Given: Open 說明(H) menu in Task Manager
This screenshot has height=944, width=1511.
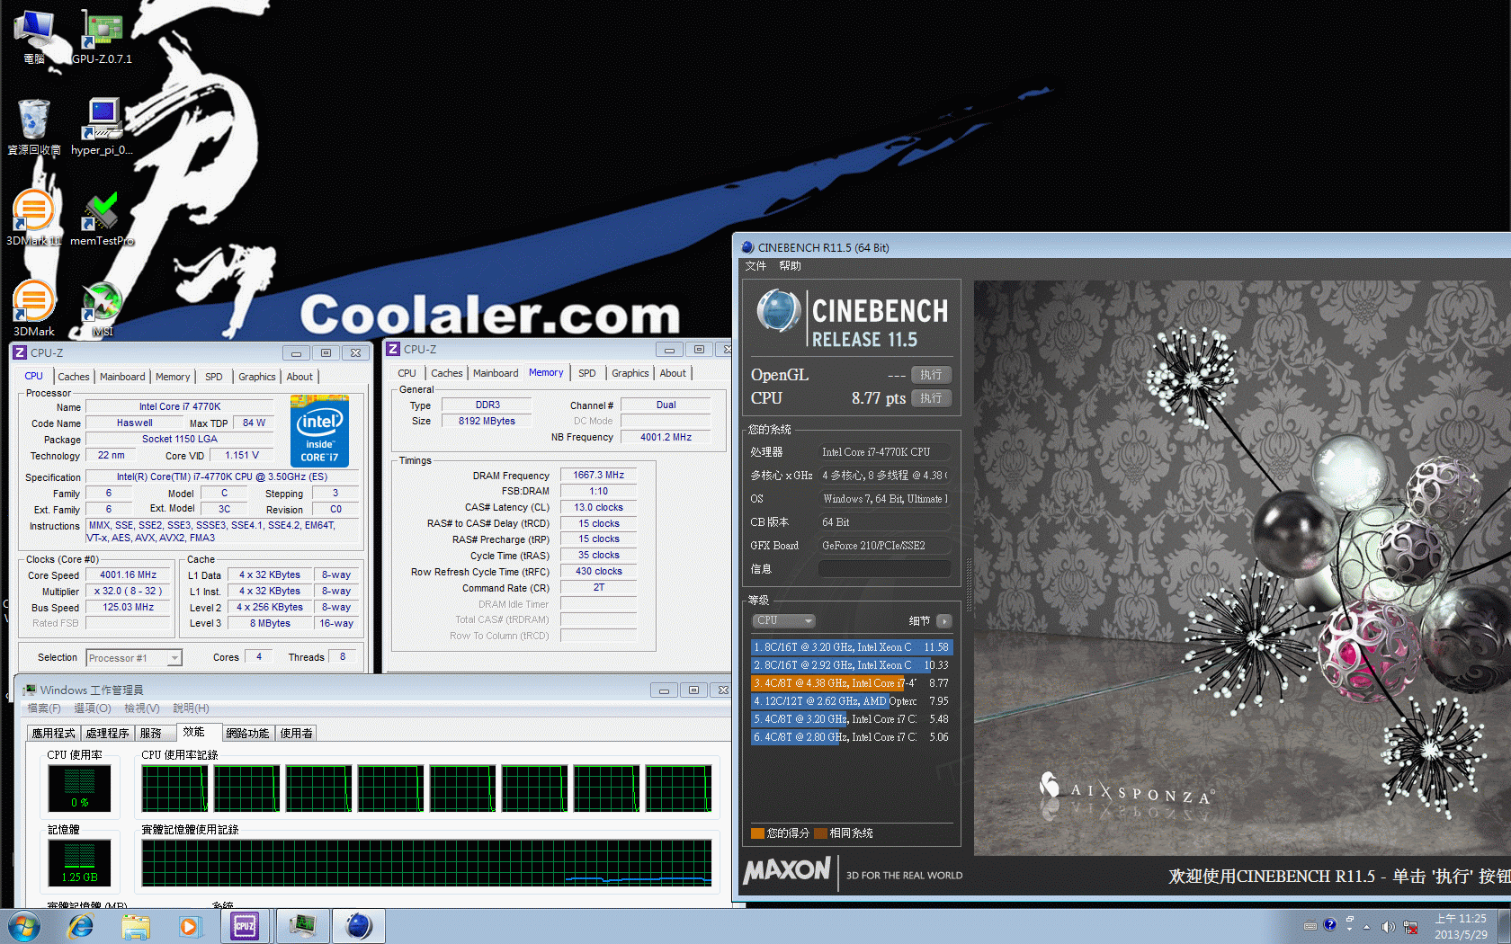Looking at the screenshot, I should (x=191, y=708).
